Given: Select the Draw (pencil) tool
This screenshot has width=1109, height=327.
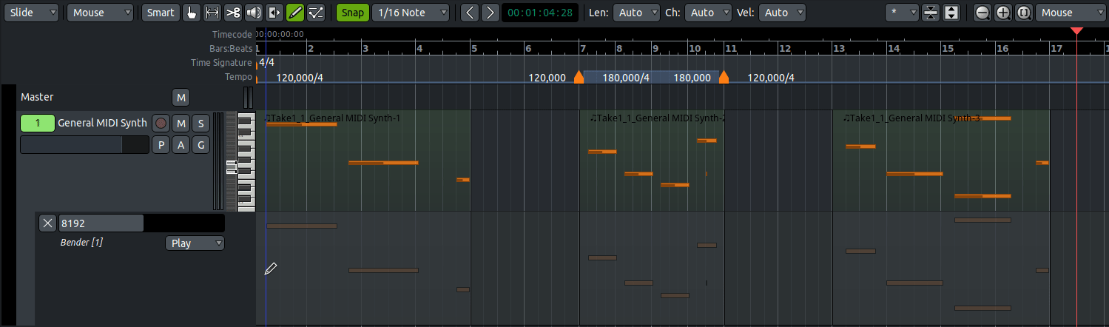Looking at the screenshot, I should pos(295,13).
